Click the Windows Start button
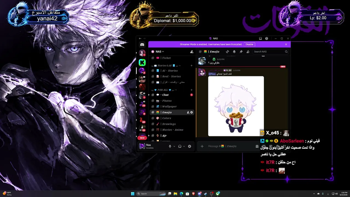The width and height of the screenshot is (350, 197). 133,194
